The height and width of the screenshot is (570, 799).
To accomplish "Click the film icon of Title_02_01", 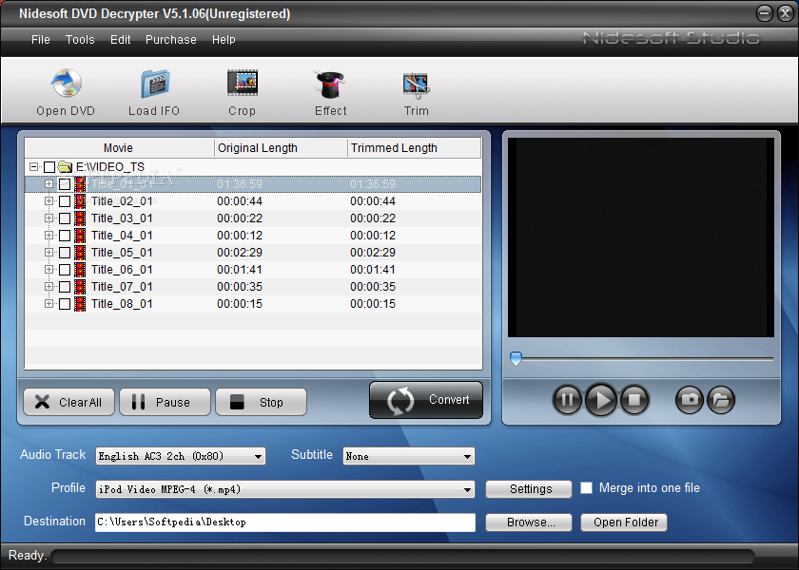I will pyautogui.click(x=80, y=201).
